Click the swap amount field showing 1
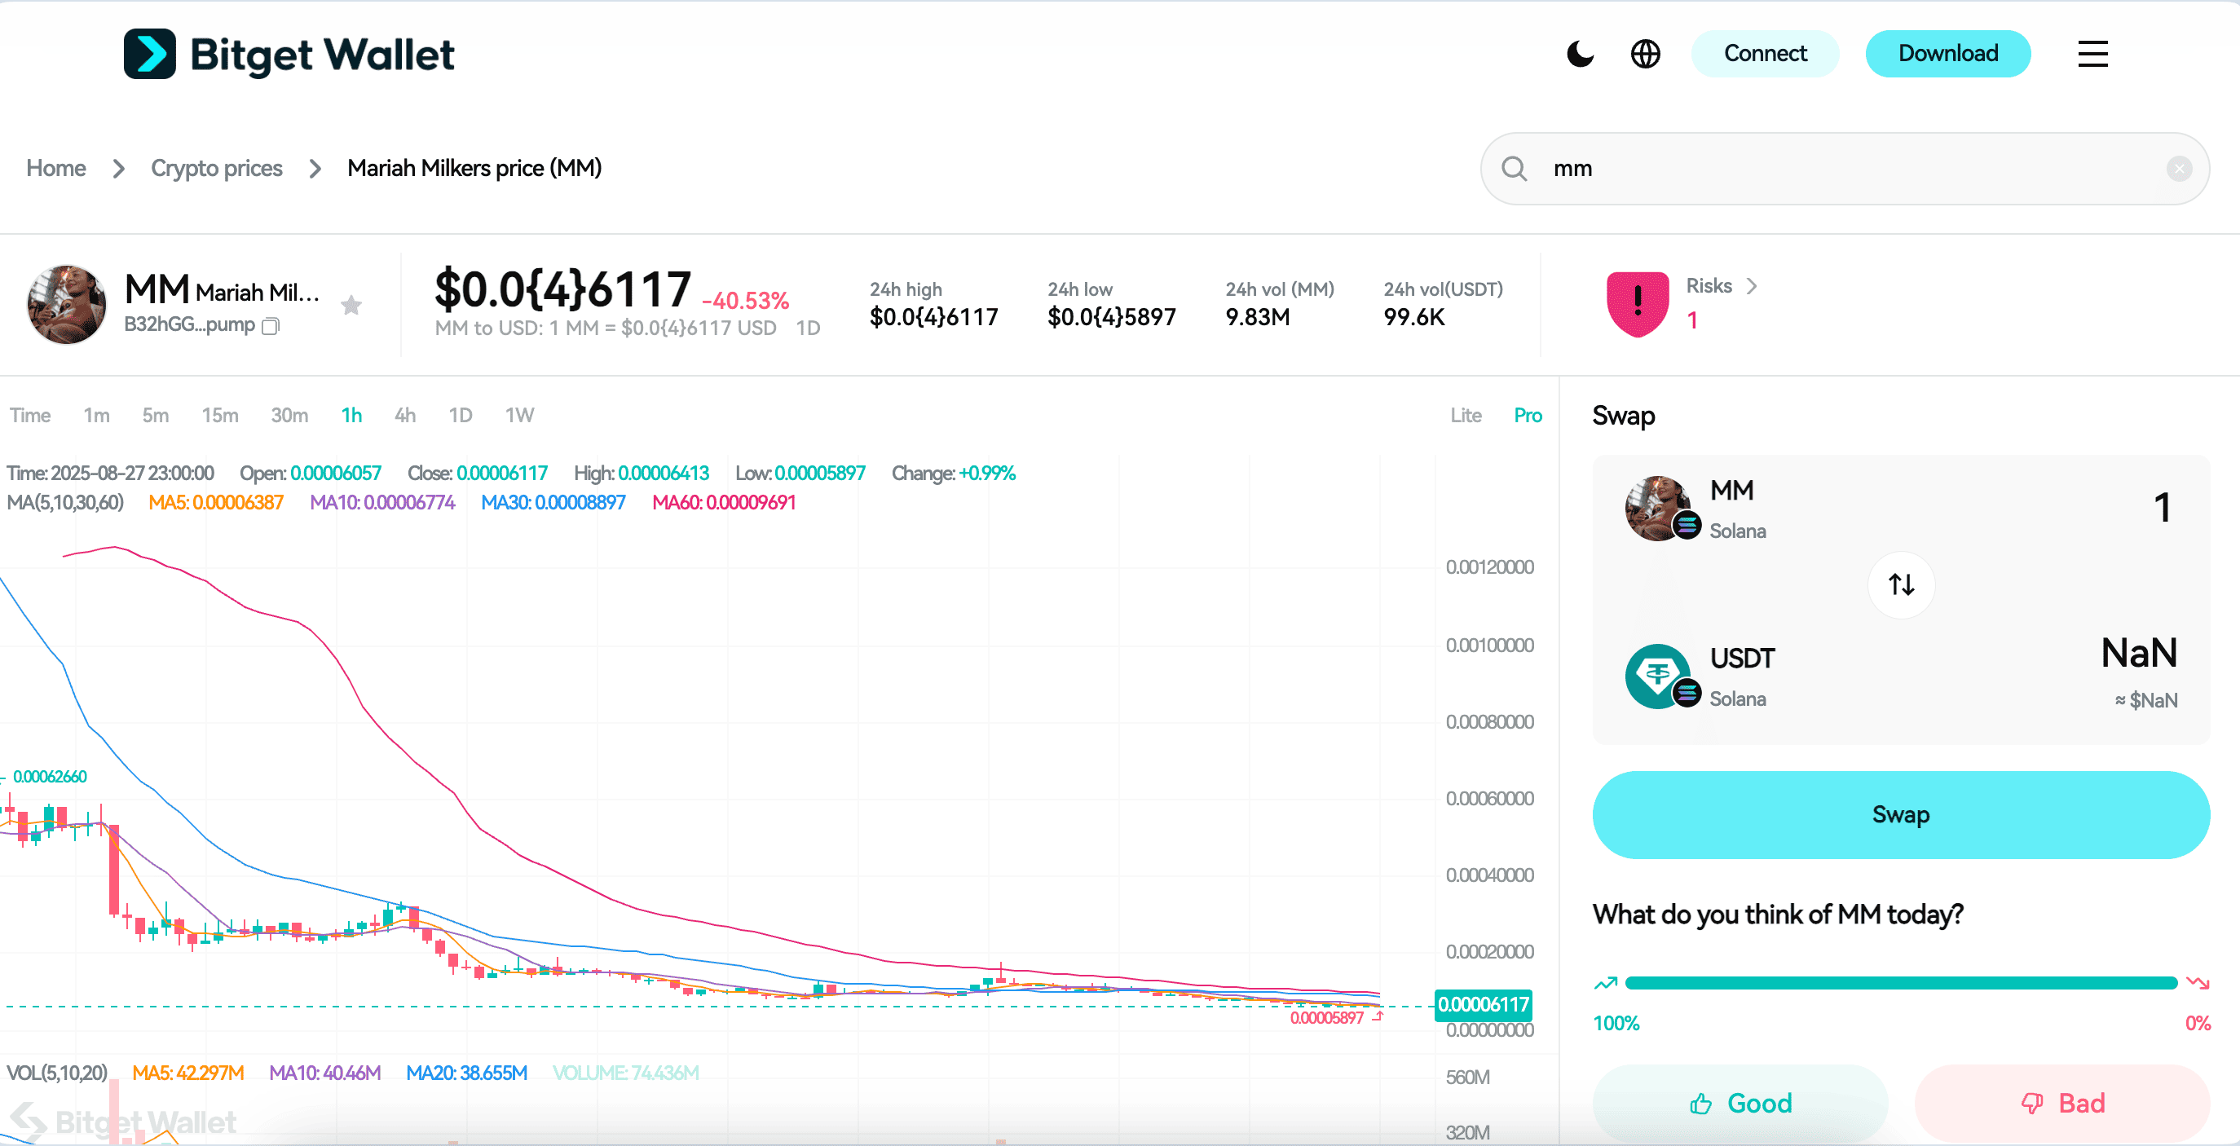Screen dimensions: 2240x1146 pos(2162,508)
